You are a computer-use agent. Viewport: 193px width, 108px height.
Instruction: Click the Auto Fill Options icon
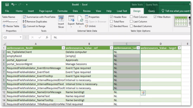pyautogui.click(x=143, y=93)
